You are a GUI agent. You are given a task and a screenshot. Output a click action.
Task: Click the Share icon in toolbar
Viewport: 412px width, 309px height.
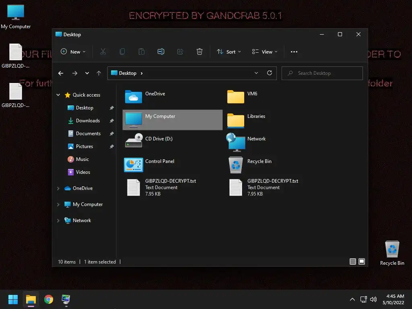[x=180, y=52]
